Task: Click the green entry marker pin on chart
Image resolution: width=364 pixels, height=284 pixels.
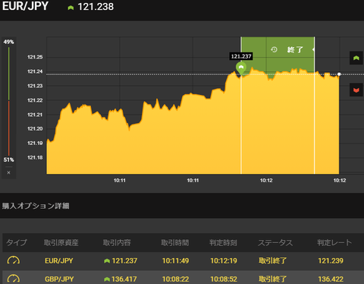Action: [241, 68]
